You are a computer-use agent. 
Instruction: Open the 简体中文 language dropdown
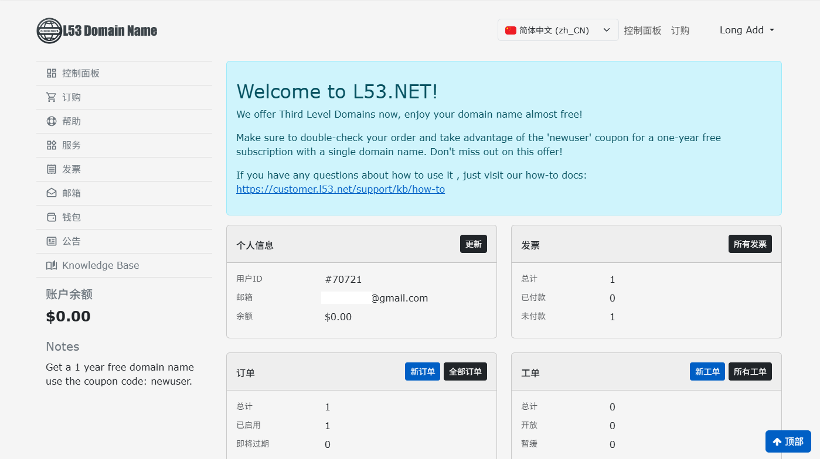point(557,30)
